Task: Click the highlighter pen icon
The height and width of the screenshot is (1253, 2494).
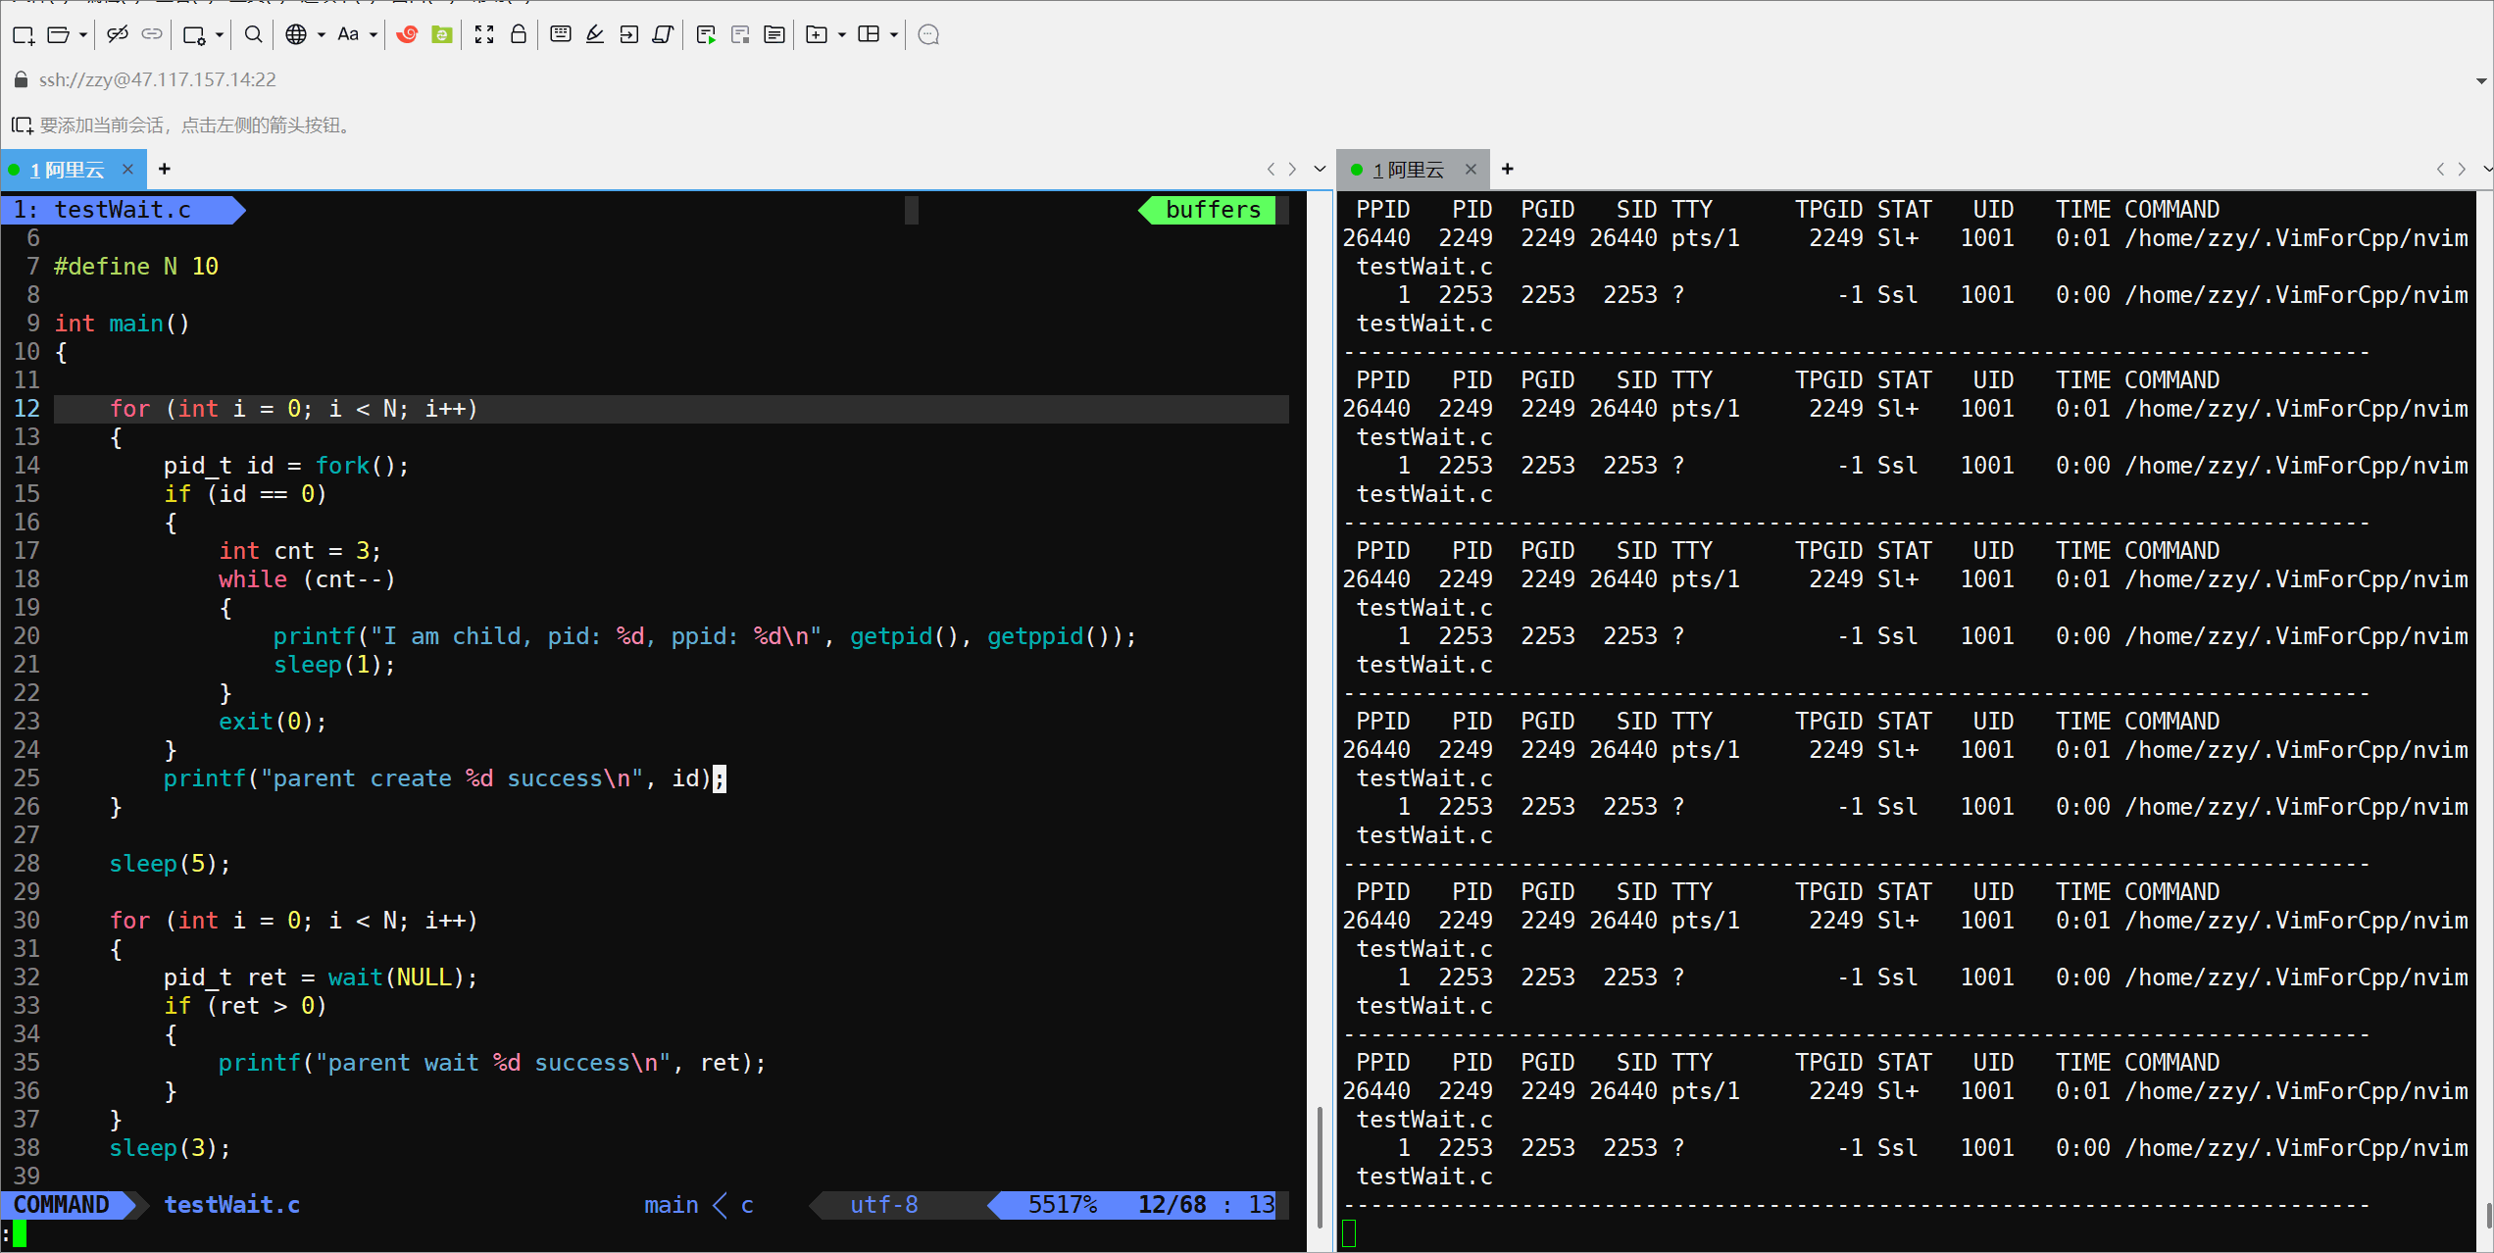Action: [x=595, y=35]
